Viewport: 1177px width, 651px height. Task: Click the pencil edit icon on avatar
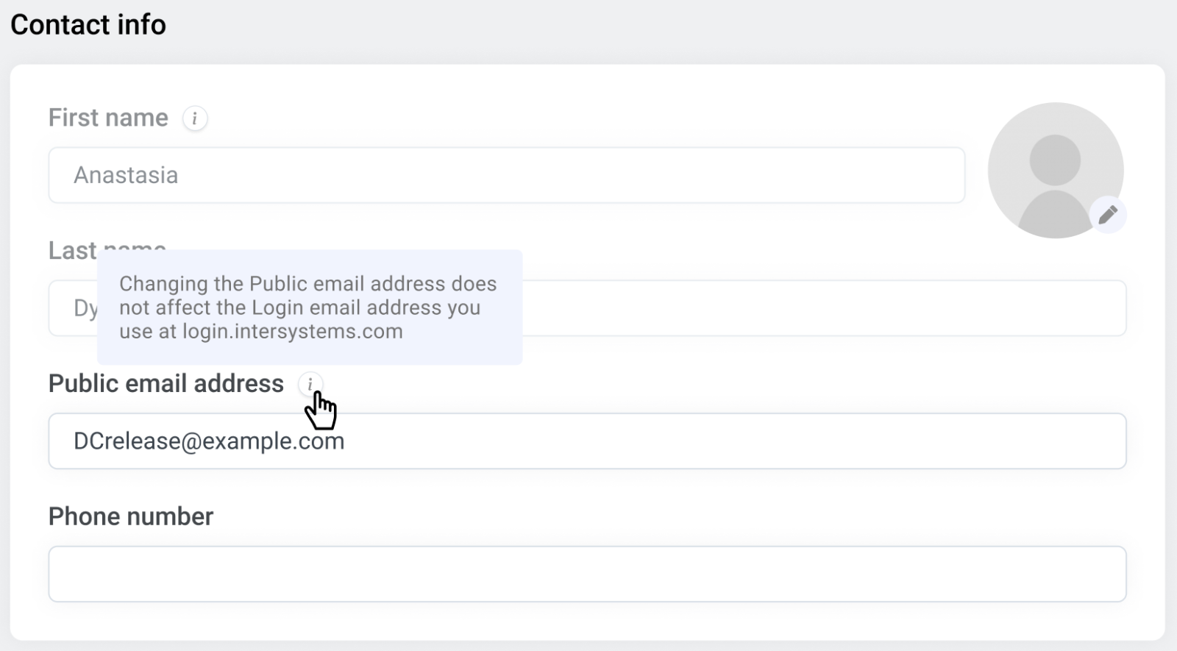click(x=1108, y=215)
